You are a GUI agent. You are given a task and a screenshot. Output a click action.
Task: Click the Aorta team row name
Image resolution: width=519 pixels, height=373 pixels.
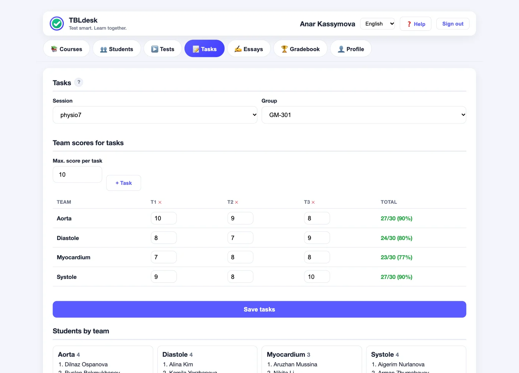pyautogui.click(x=64, y=219)
